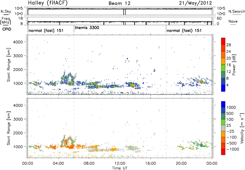The width and height of the screenshot is (245, 170).
Task: Click Velocity [m s-1] color bar title
Action: point(242,128)
